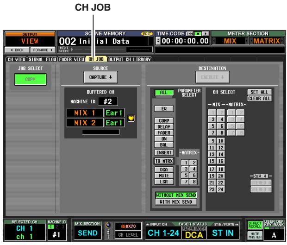Open the FADER VIEW tab
Screen dimensions: 287x245
point(72,59)
